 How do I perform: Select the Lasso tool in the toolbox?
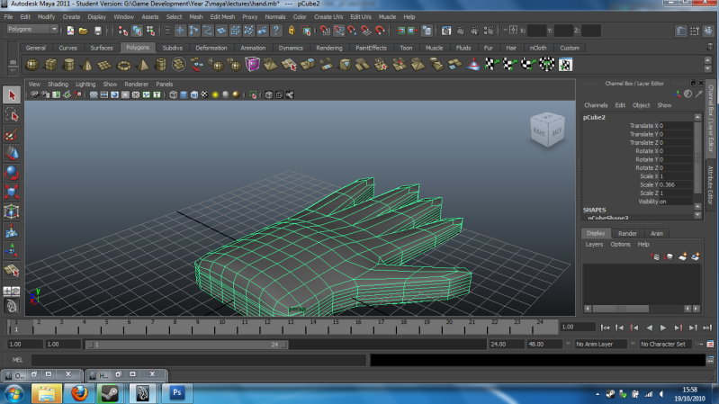coord(12,114)
